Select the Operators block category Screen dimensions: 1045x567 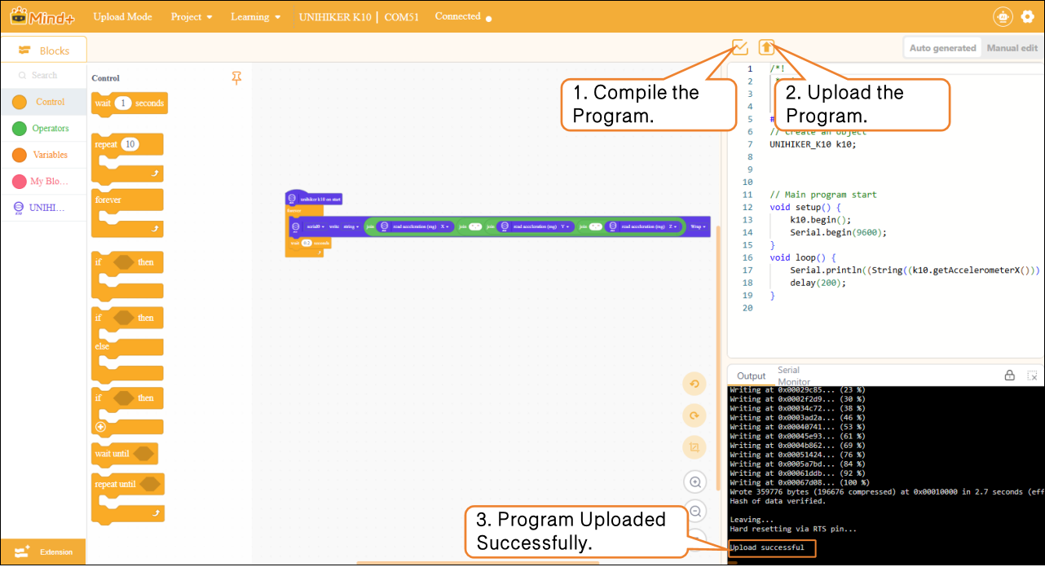pyautogui.click(x=44, y=129)
